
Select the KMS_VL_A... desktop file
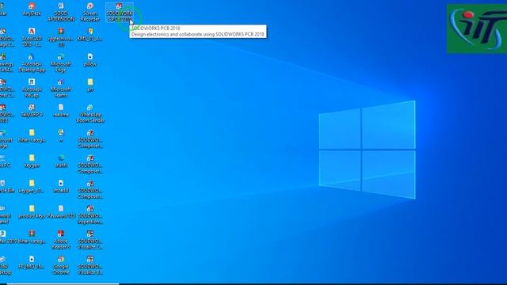pyautogui.click(x=90, y=35)
